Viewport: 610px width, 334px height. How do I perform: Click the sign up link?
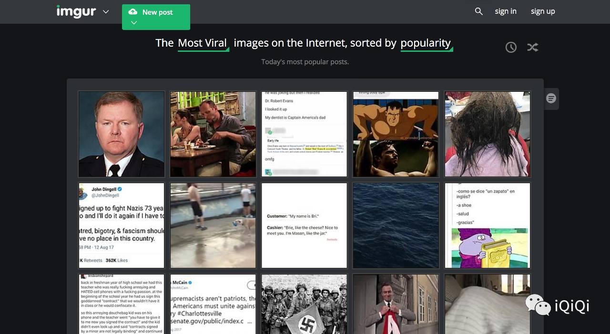point(543,11)
